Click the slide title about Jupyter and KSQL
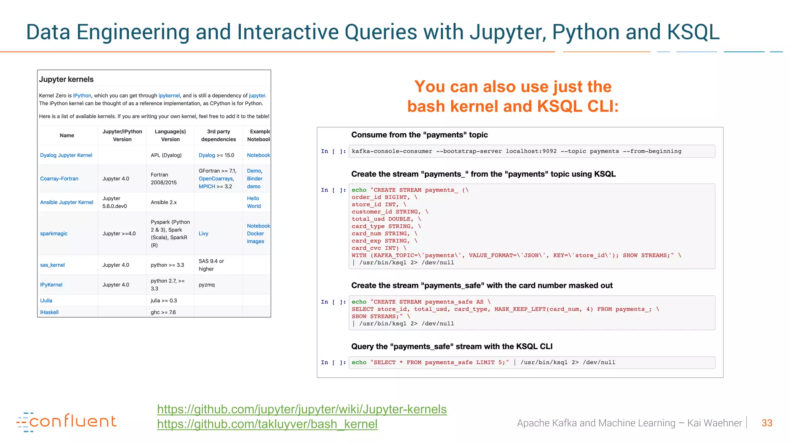The image size is (790, 444). coord(373,32)
